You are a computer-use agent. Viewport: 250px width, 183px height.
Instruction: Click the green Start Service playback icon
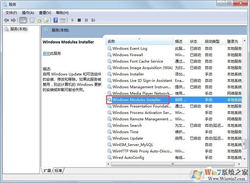pyautogui.click(x=72, y=20)
